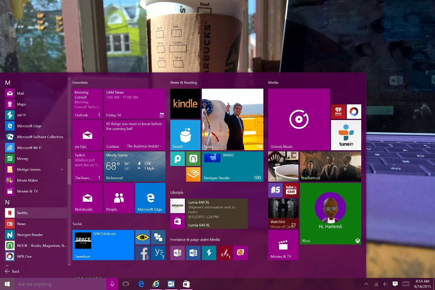Click the Windows Start button
This screenshot has width=435, height=290.
click(7, 284)
